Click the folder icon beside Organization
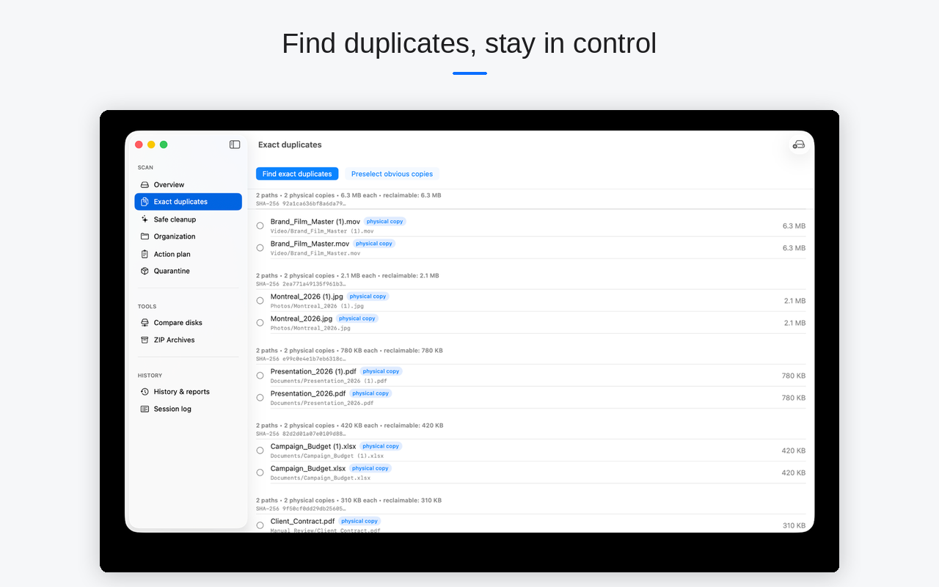Image resolution: width=939 pixels, height=587 pixels. click(145, 236)
